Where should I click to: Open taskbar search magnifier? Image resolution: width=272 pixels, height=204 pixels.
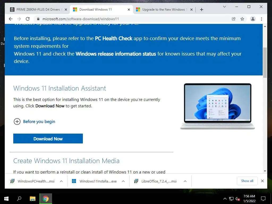(19, 199)
